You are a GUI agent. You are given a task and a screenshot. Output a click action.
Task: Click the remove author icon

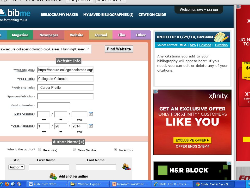[x=127, y=167]
